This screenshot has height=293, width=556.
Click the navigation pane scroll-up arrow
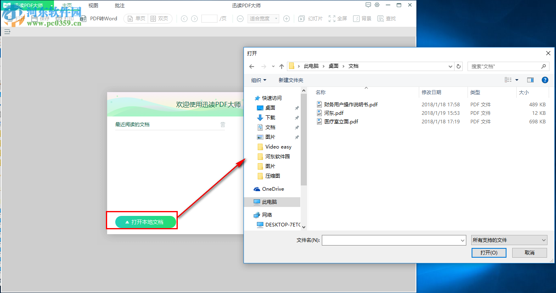(304, 90)
